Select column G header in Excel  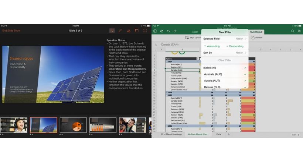[x=260, y=49]
